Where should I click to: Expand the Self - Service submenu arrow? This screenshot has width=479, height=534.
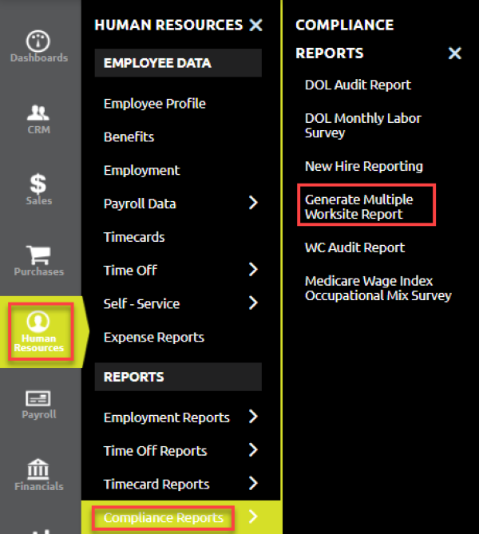pyautogui.click(x=253, y=303)
